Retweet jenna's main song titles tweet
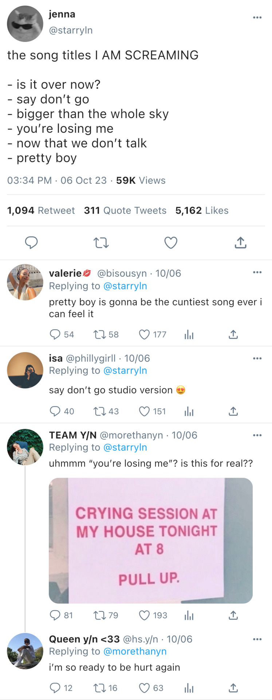This screenshot has width=272, height=700. click(x=101, y=242)
